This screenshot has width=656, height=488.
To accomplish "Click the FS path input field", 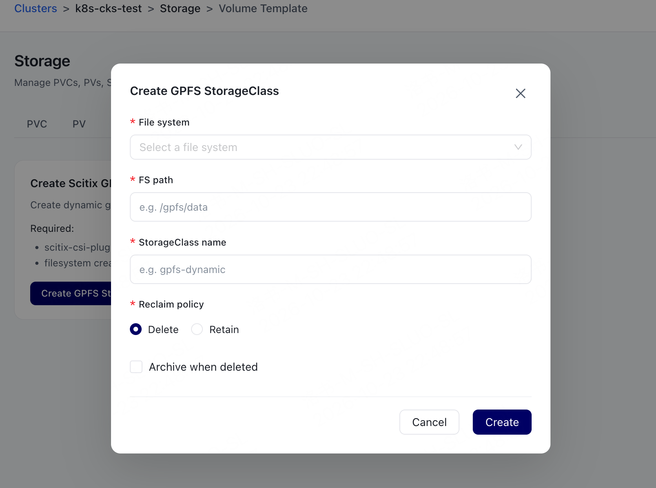I will (330, 207).
